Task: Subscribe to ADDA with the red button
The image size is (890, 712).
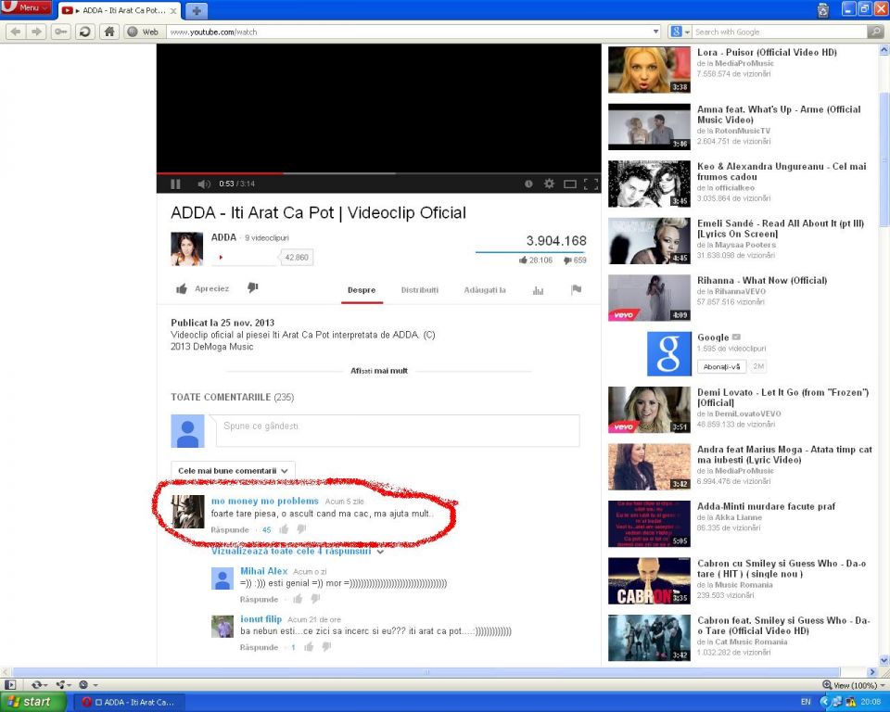Action: [x=245, y=257]
